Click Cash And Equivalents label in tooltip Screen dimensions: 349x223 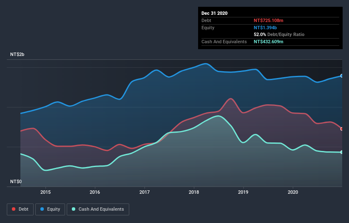tap(224, 42)
